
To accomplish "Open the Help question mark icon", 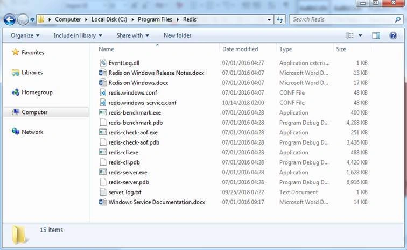I will point(393,35).
